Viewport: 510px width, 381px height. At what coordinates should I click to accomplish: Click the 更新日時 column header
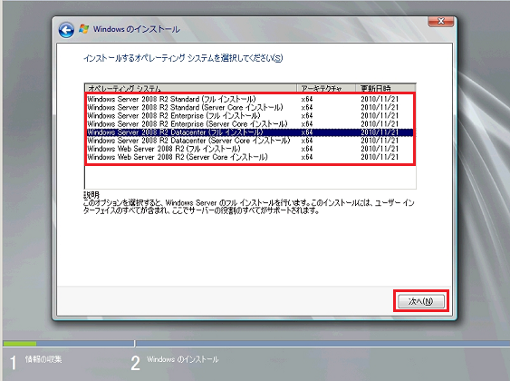(x=385, y=88)
